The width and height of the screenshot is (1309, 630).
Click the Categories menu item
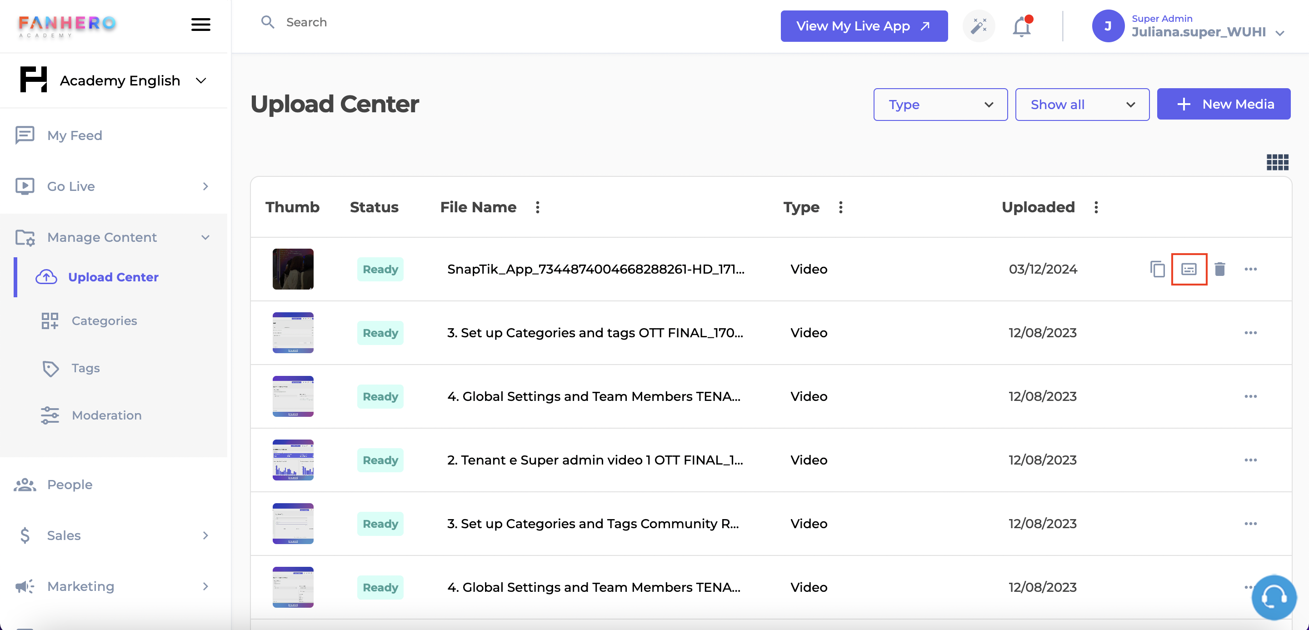pyautogui.click(x=104, y=320)
